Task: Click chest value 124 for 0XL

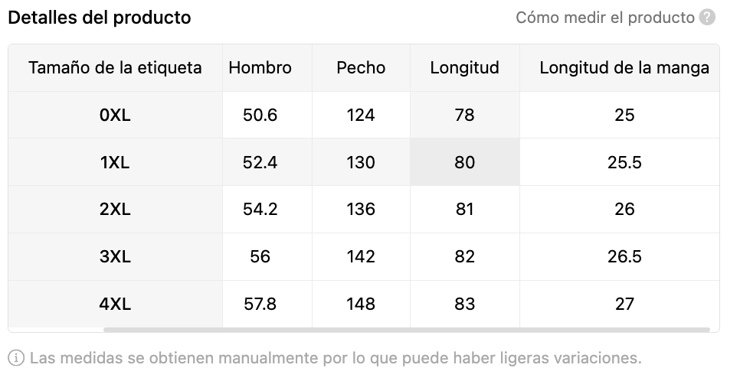Action: click(x=361, y=115)
